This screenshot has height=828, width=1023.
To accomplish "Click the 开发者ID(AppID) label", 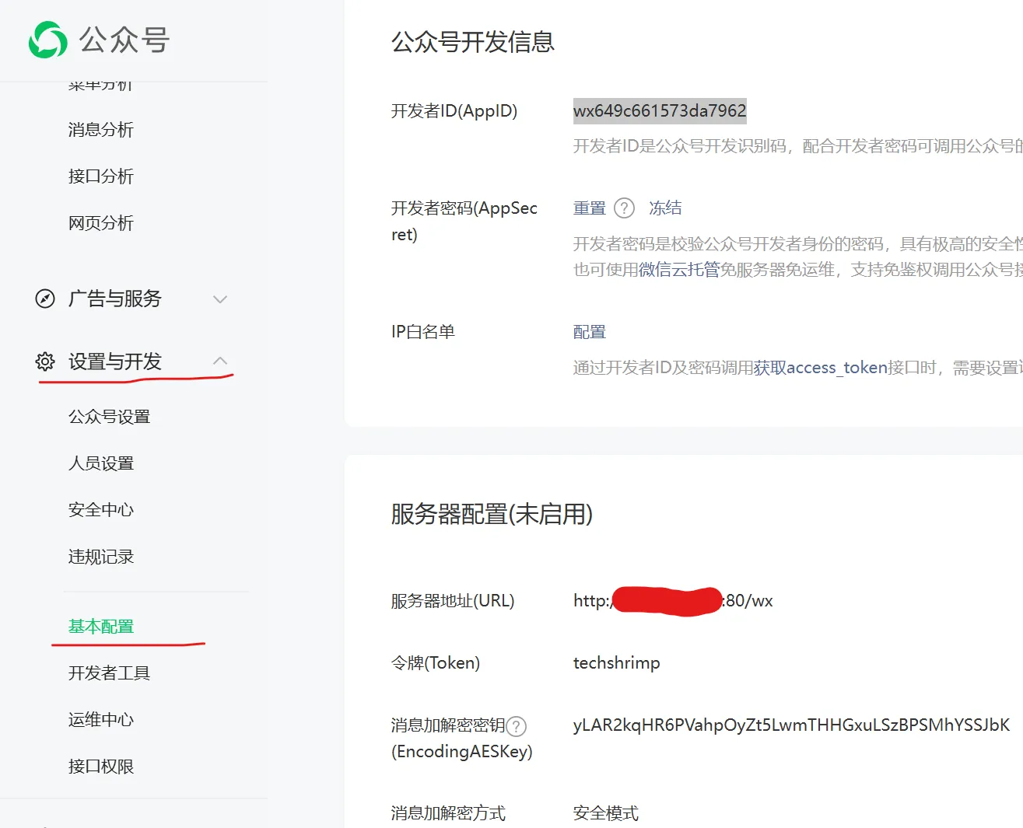I will [454, 111].
